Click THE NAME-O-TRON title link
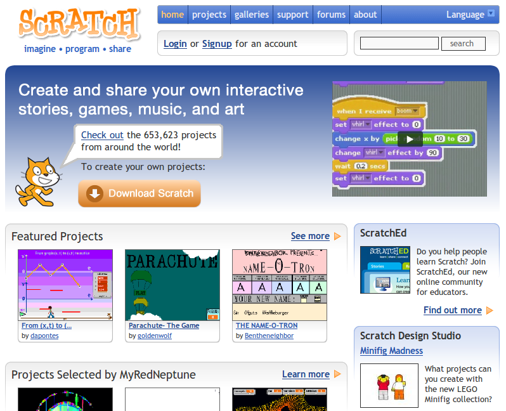The width and height of the screenshot is (506, 411). coord(266,325)
